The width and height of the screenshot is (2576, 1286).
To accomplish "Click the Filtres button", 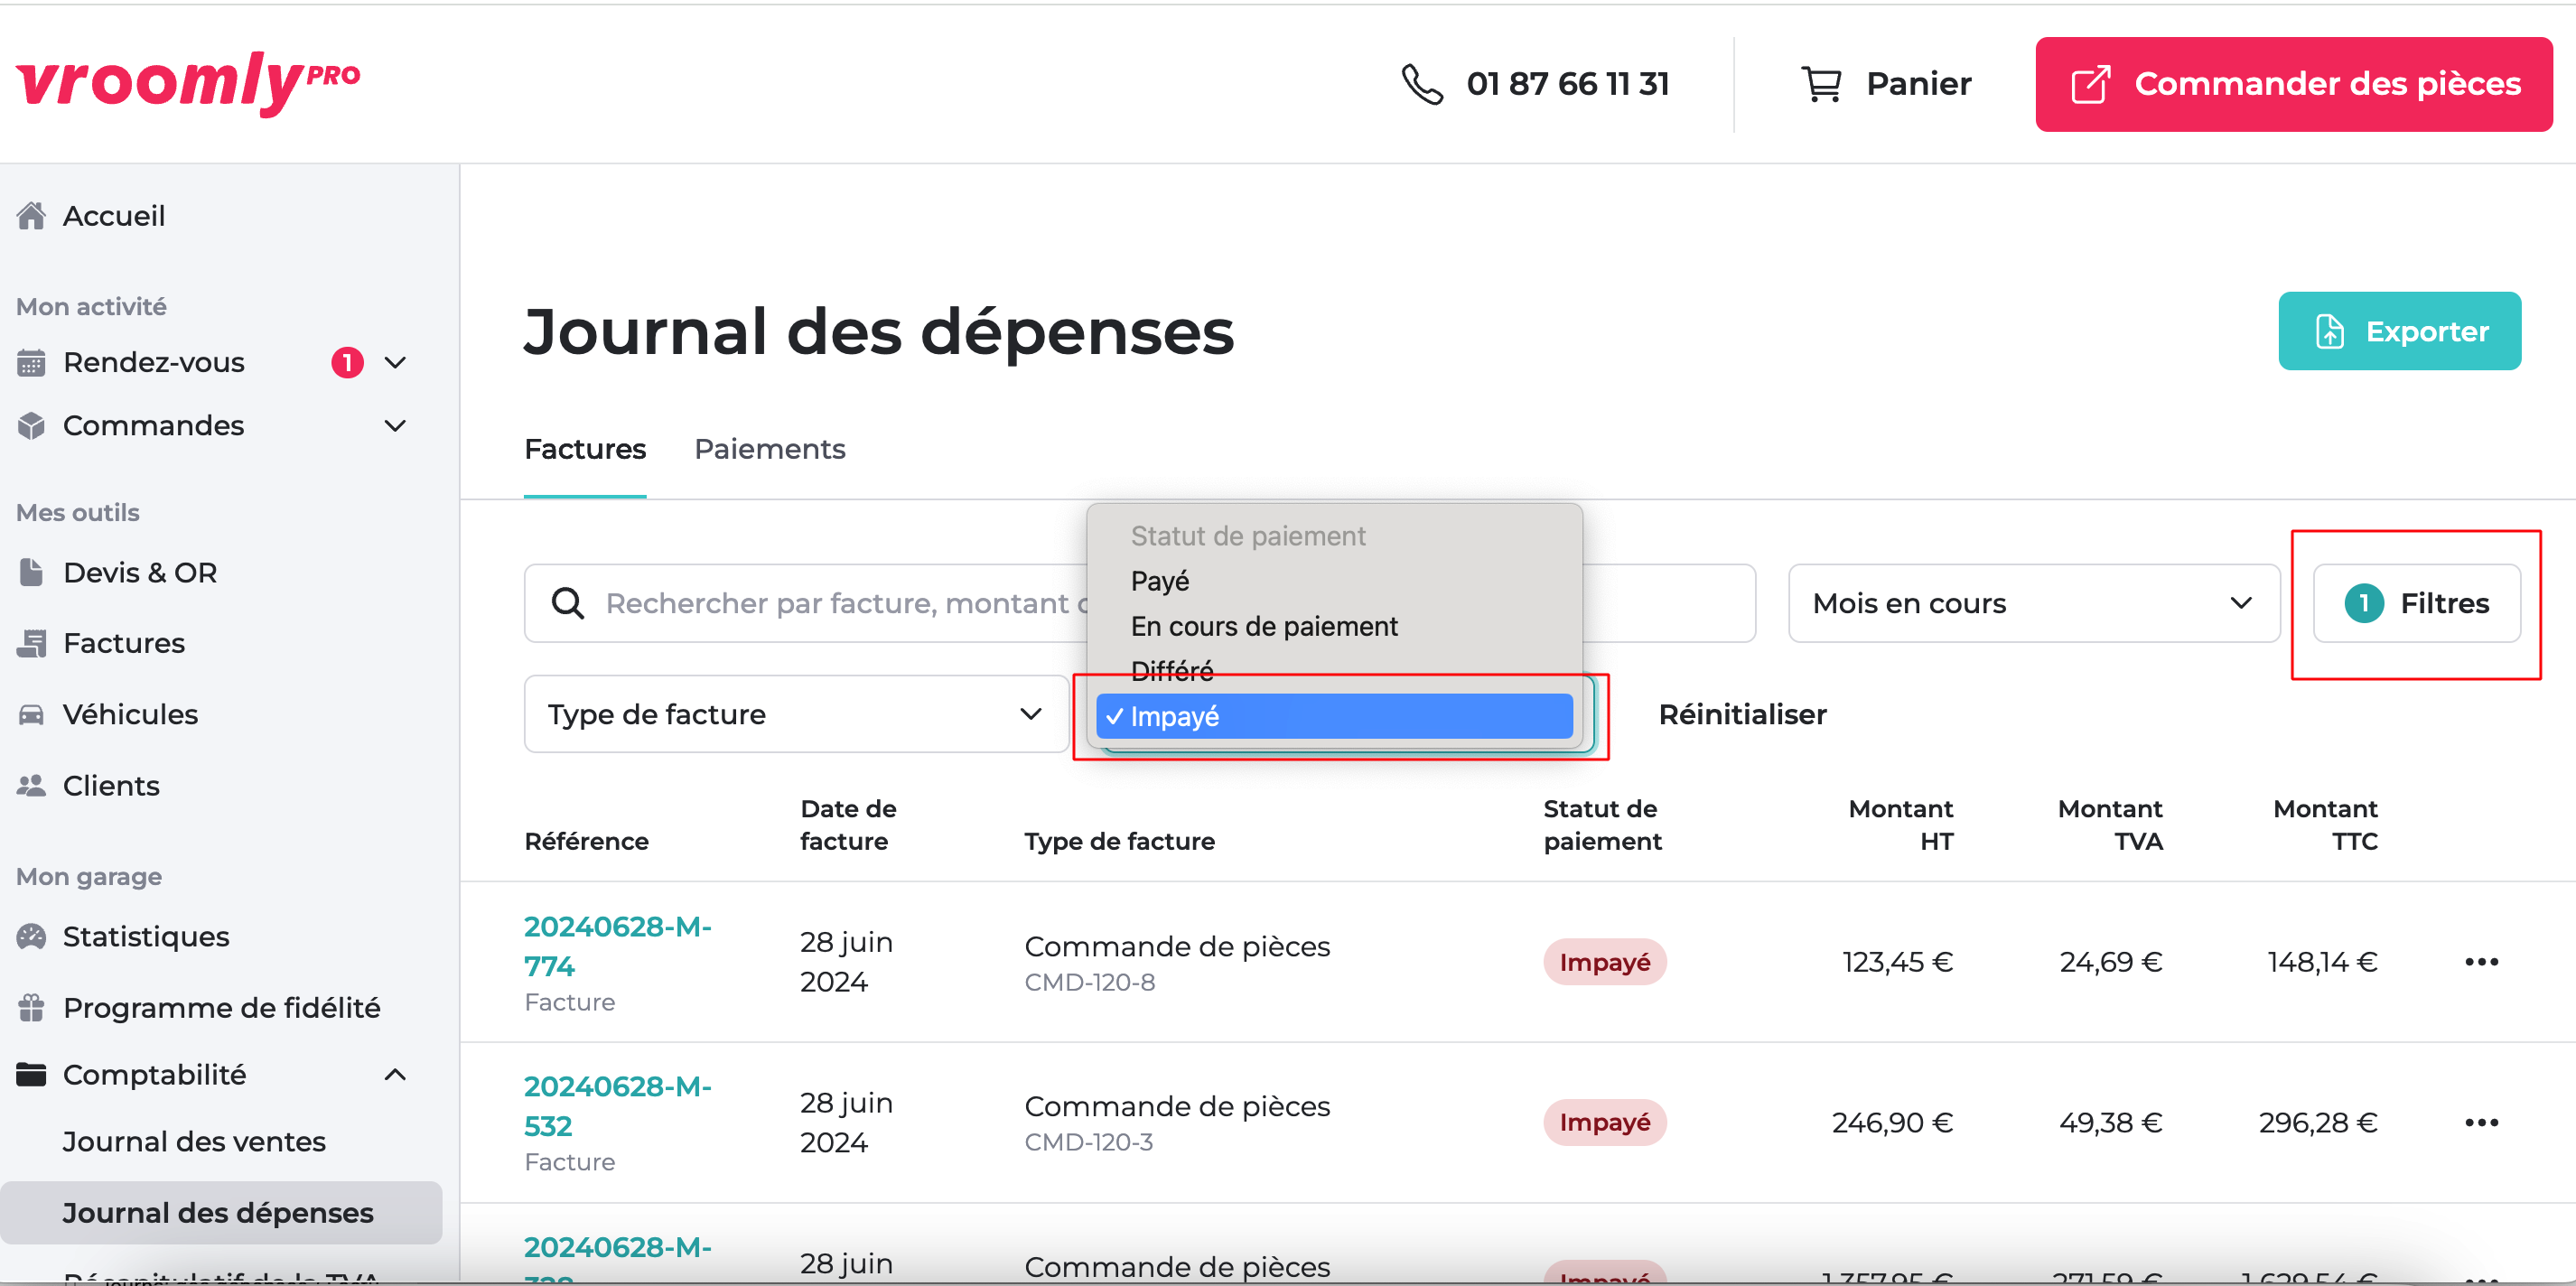I will 2416,603.
